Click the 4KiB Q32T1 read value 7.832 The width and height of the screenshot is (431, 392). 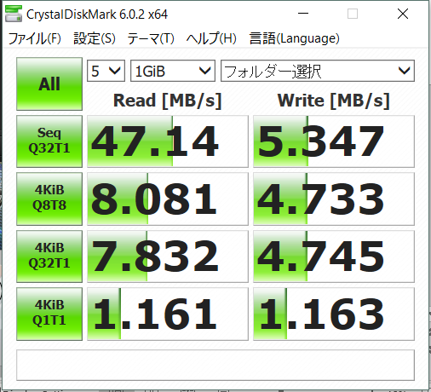coord(168,257)
